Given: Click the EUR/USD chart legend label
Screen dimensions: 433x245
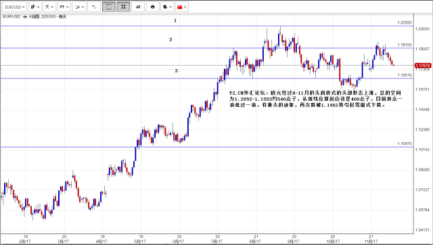Looking at the screenshot, I should (x=12, y=16).
